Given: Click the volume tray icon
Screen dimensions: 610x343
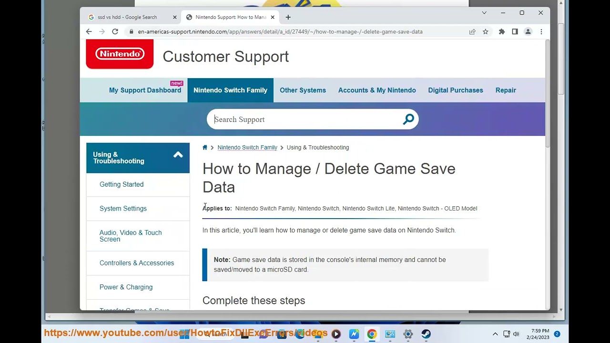Looking at the screenshot, I should click(x=516, y=334).
